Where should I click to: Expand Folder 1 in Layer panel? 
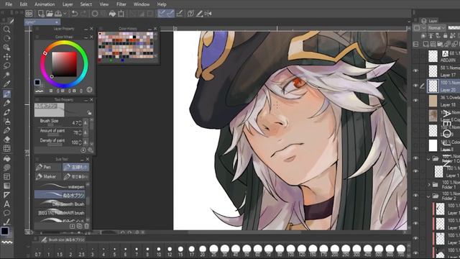click(429, 185)
